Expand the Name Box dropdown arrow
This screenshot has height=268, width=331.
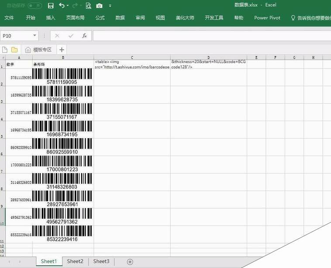click(34, 35)
